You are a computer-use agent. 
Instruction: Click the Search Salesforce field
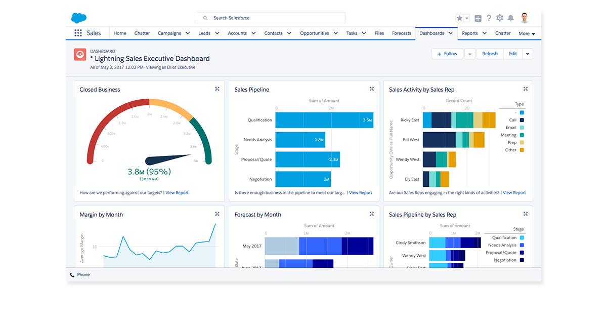(x=271, y=18)
